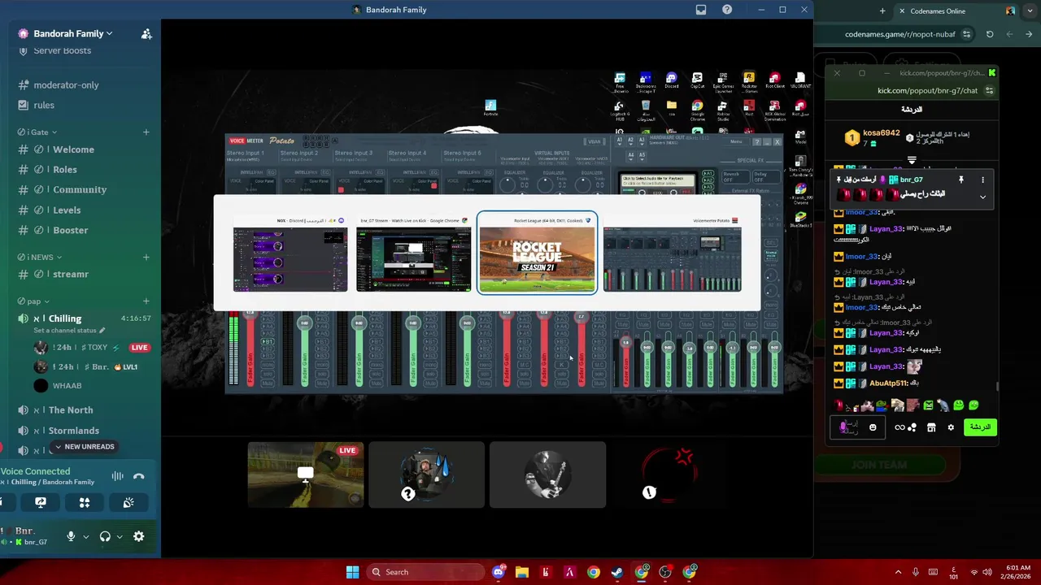Open a new Chrome tab
1041x585 pixels.
882,11
